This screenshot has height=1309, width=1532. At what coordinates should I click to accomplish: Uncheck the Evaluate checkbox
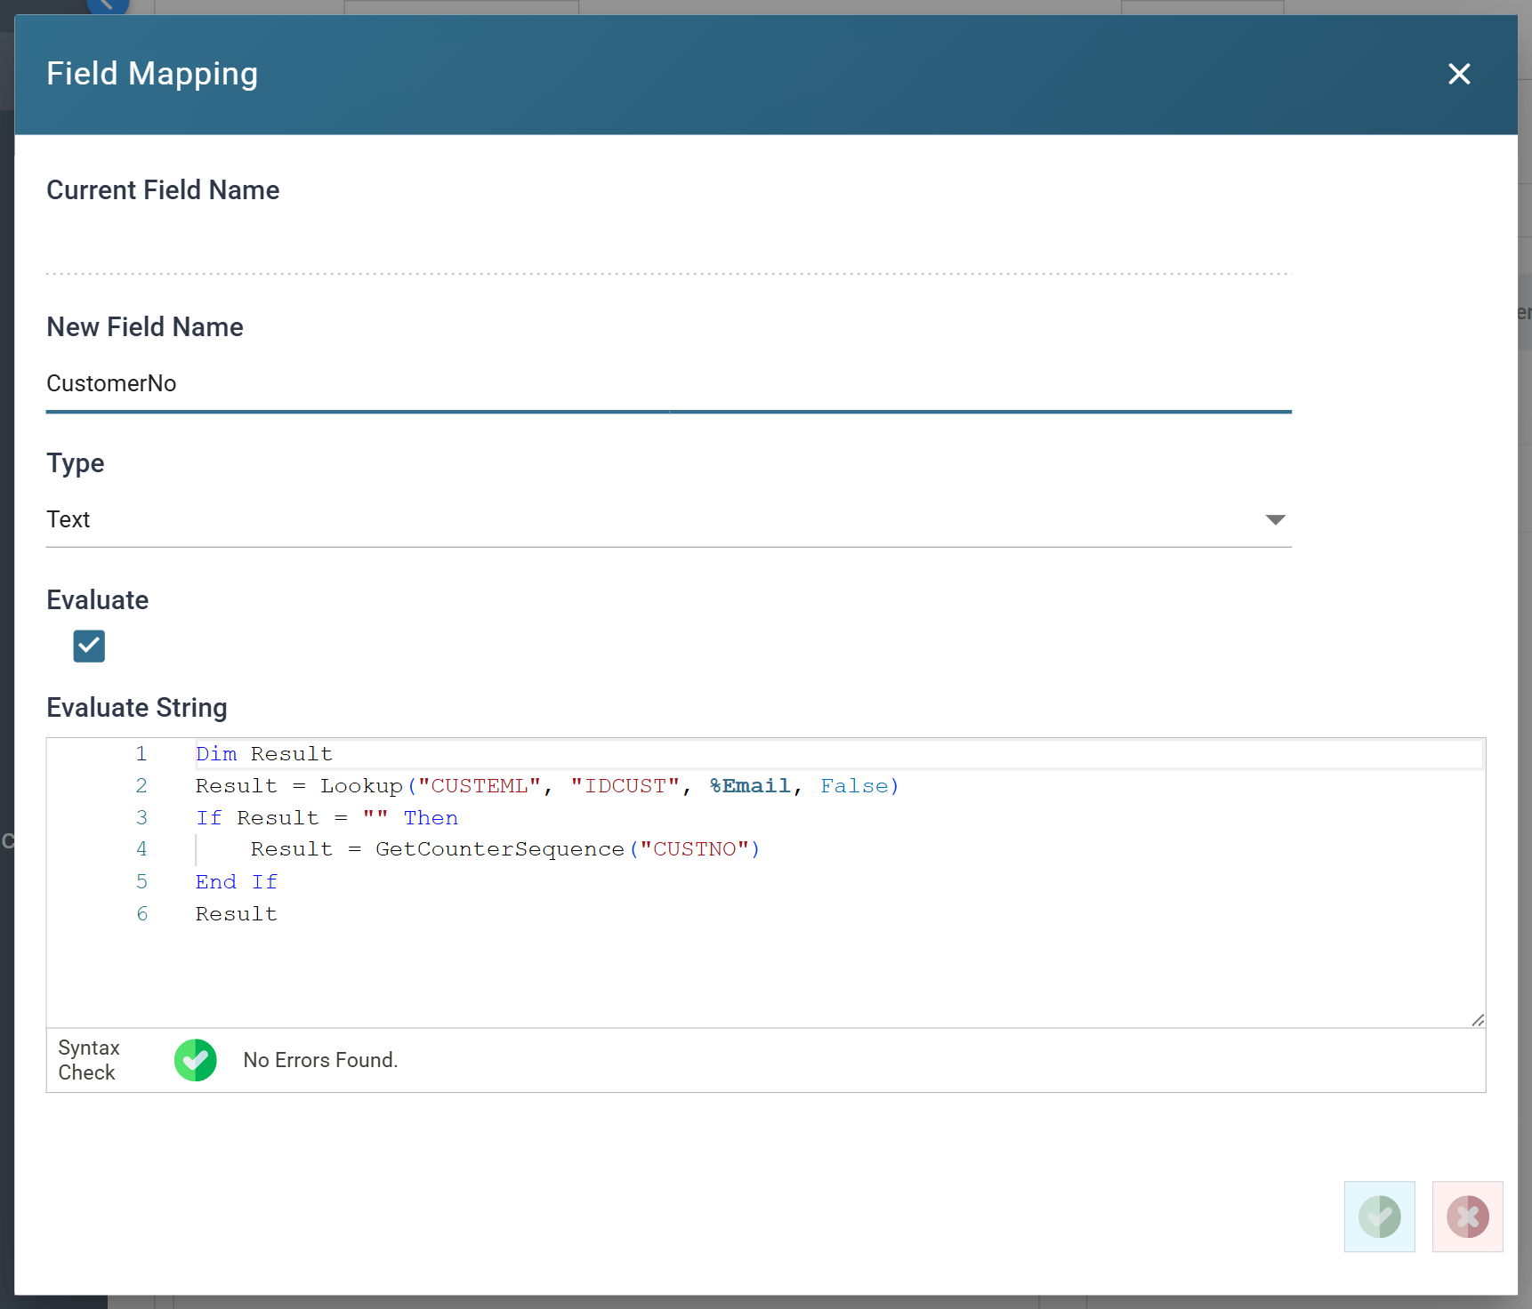pyautogui.click(x=89, y=646)
